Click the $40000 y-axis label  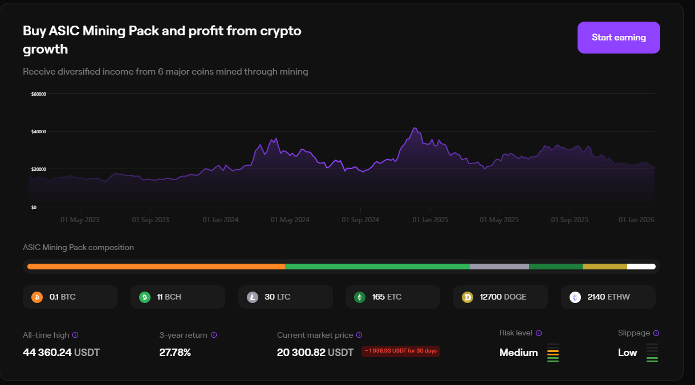(39, 132)
